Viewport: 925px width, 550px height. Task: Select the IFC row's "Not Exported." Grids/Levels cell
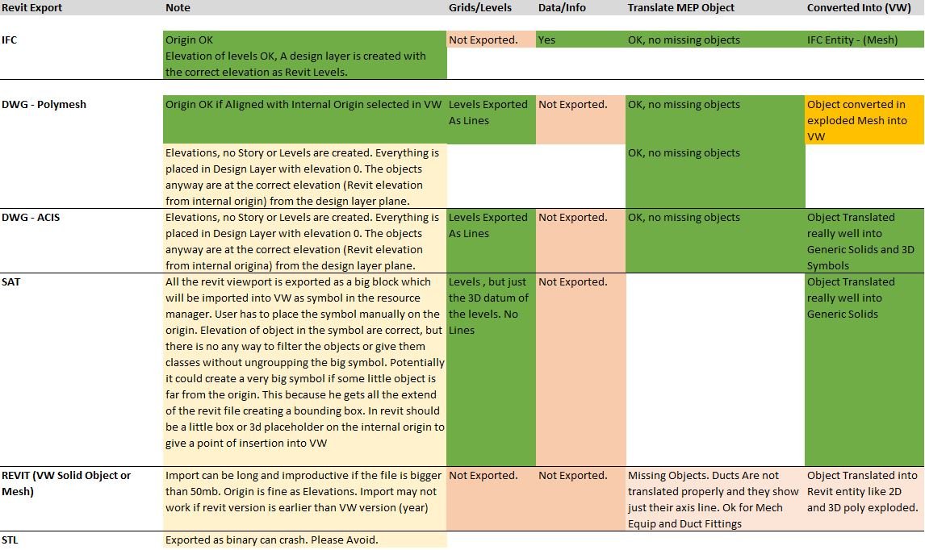(483, 40)
